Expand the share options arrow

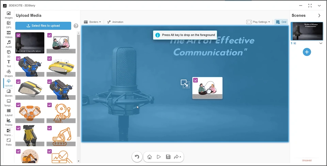[x=180, y=157]
